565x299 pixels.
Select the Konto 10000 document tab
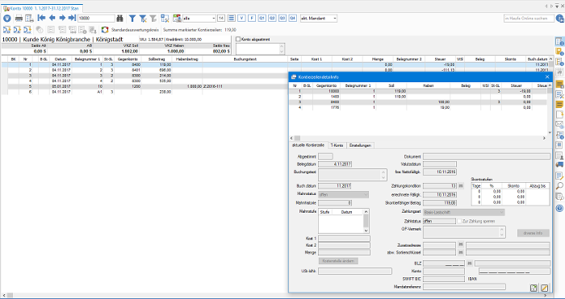[41, 7]
